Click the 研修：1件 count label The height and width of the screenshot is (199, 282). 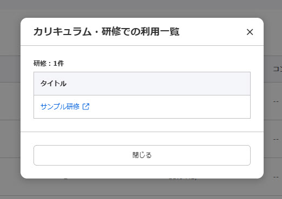pos(49,63)
